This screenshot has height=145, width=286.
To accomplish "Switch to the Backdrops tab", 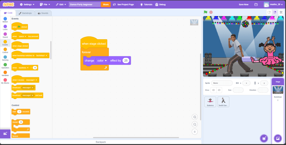I will (x=25, y=13).
